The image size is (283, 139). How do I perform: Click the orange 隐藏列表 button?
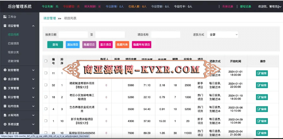[x=122, y=45]
